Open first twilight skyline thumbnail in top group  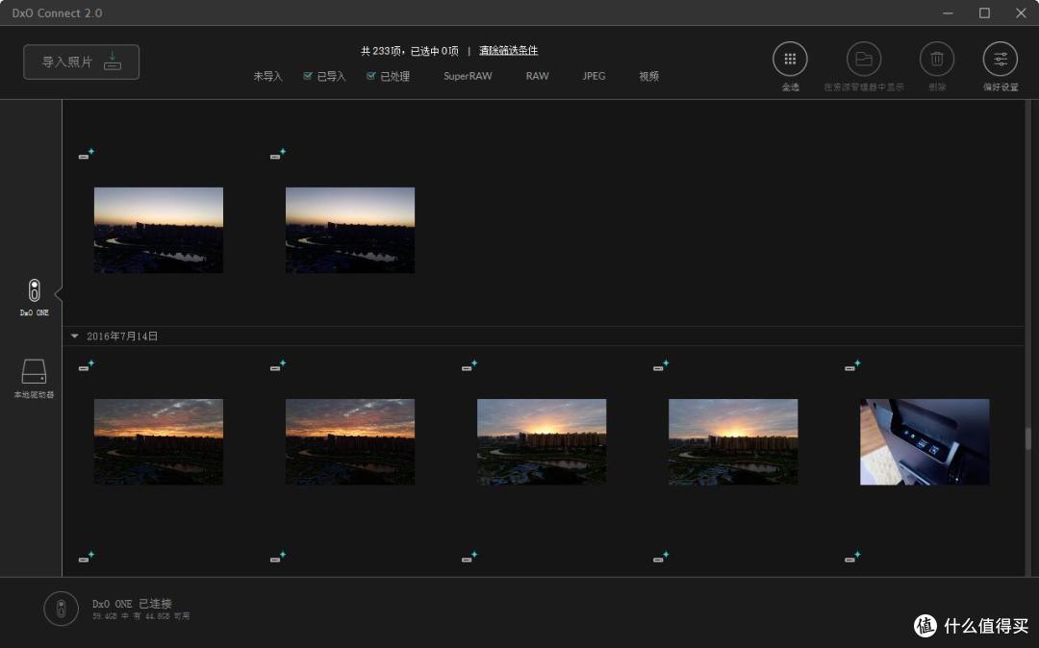coord(159,231)
